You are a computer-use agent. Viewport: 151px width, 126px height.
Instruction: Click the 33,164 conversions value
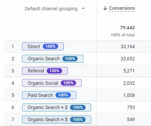128,47
